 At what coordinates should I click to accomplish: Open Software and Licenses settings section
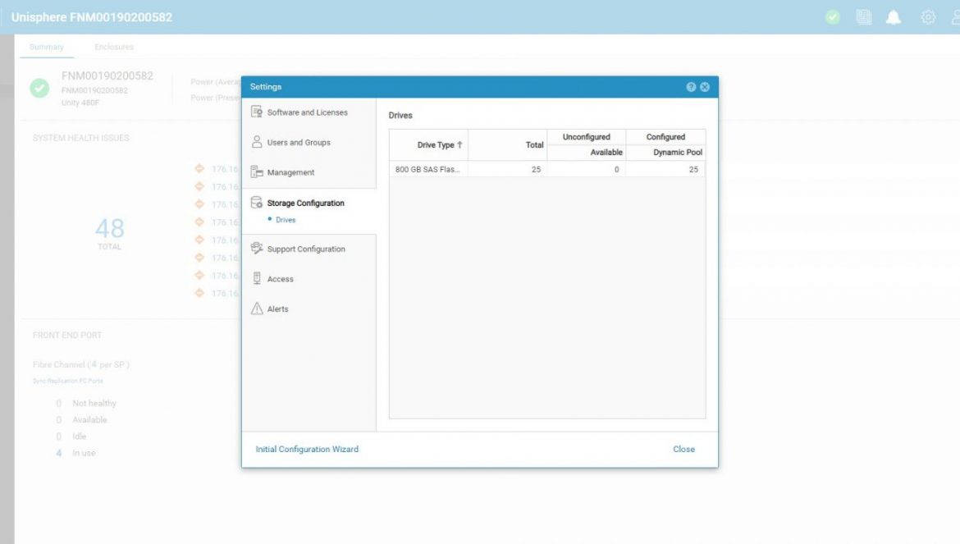[x=308, y=112]
